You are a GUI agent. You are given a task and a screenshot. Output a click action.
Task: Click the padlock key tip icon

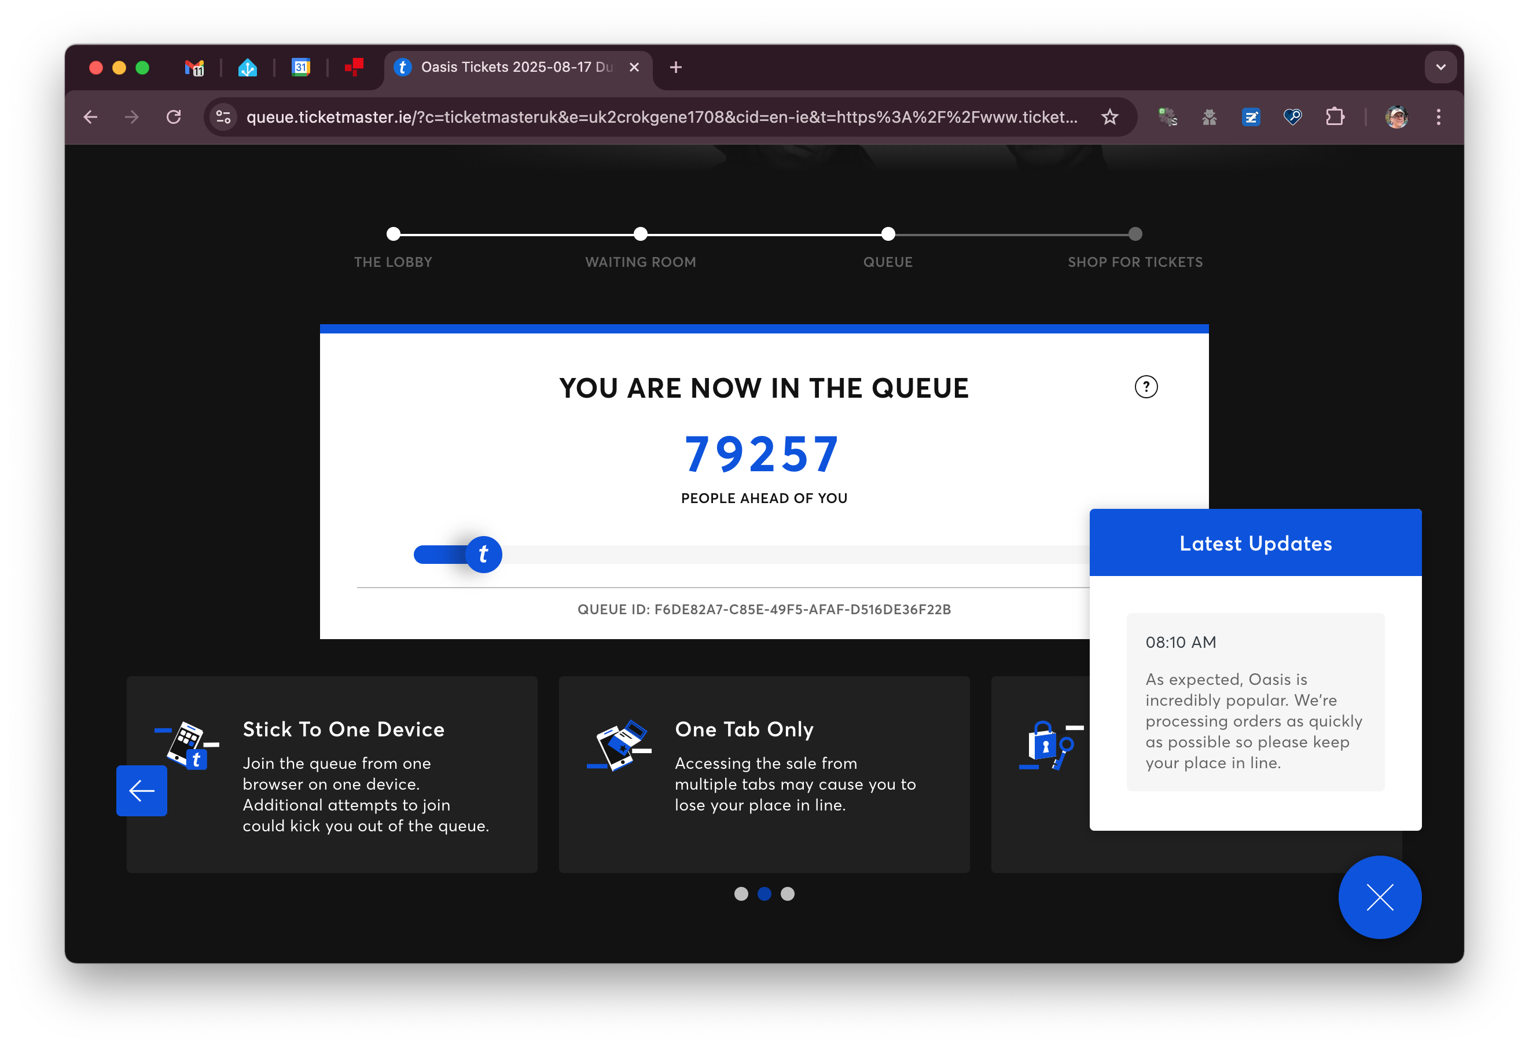pyautogui.click(x=1051, y=745)
